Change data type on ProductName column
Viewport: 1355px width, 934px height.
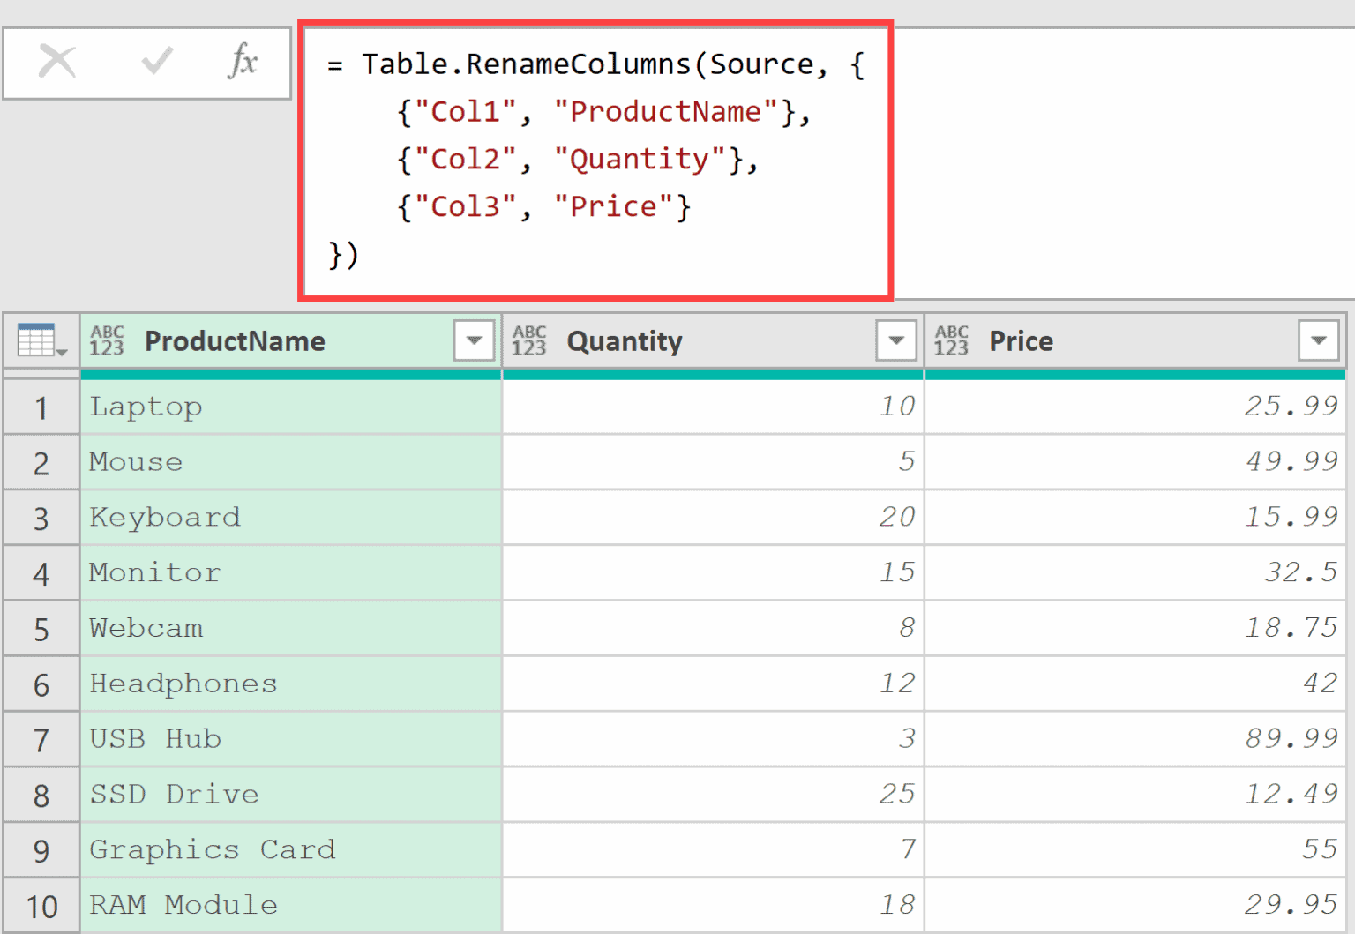pos(107,340)
